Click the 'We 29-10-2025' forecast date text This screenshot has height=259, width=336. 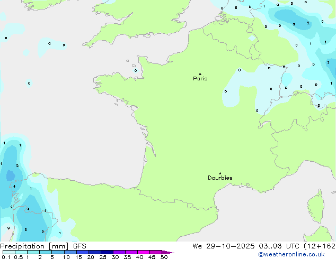(x=224, y=246)
